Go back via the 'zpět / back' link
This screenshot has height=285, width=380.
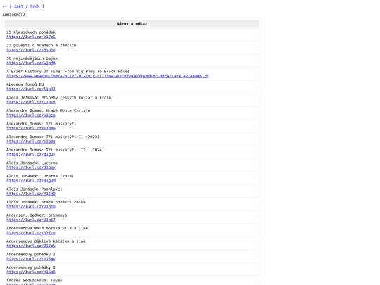pos(23,6)
